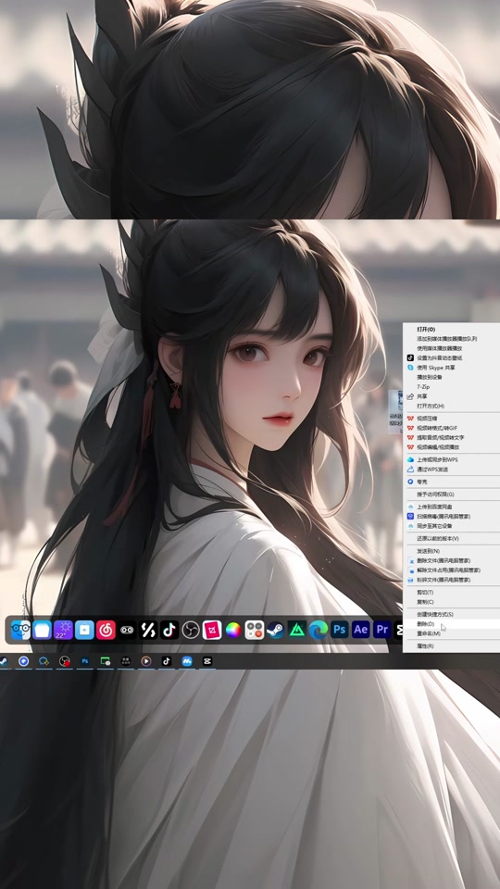This screenshot has height=889, width=500.
Task: Open the rainbow color wheel icon
Action: [x=233, y=630]
